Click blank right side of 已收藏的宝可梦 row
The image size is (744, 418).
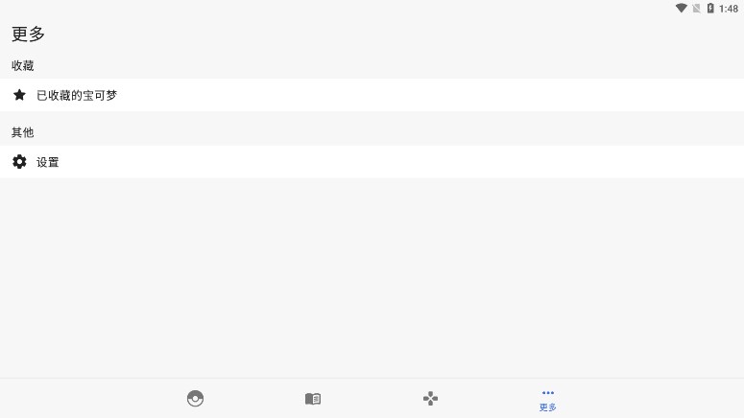point(480,95)
